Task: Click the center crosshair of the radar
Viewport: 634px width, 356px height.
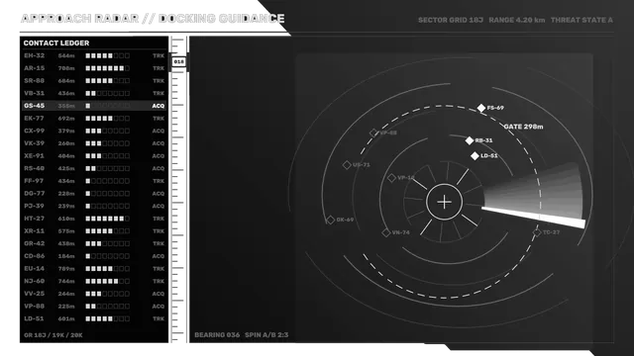Action: [x=444, y=202]
